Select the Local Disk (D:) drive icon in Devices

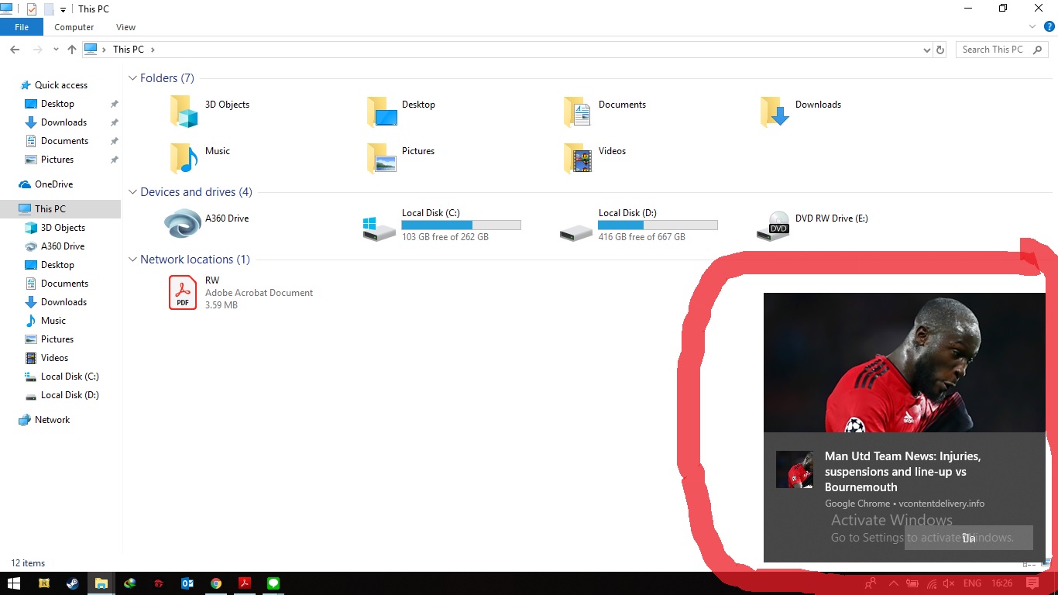(x=576, y=231)
